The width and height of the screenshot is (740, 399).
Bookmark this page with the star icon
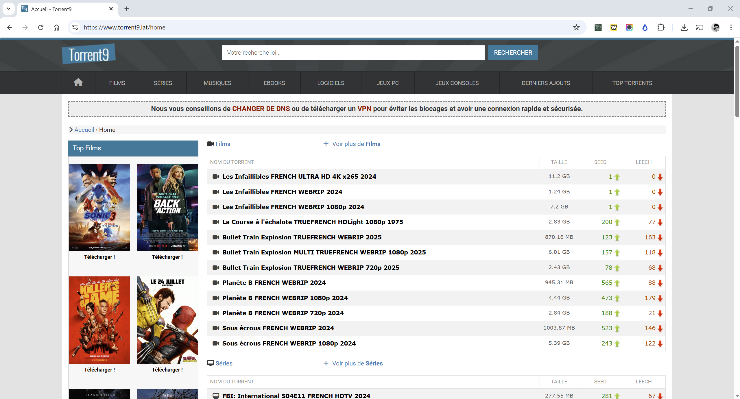(576, 27)
